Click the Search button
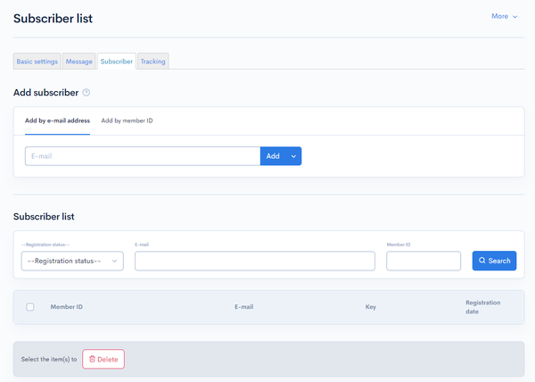The image size is (535, 382). point(494,261)
